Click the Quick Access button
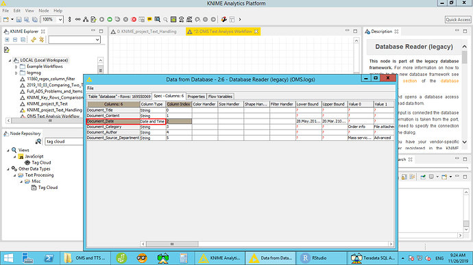The height and width of the screenshot is (265, 473). click(x=458, y=20)
